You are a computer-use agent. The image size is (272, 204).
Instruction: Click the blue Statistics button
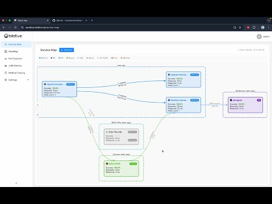pyautogui.click(x=66, y=50)
